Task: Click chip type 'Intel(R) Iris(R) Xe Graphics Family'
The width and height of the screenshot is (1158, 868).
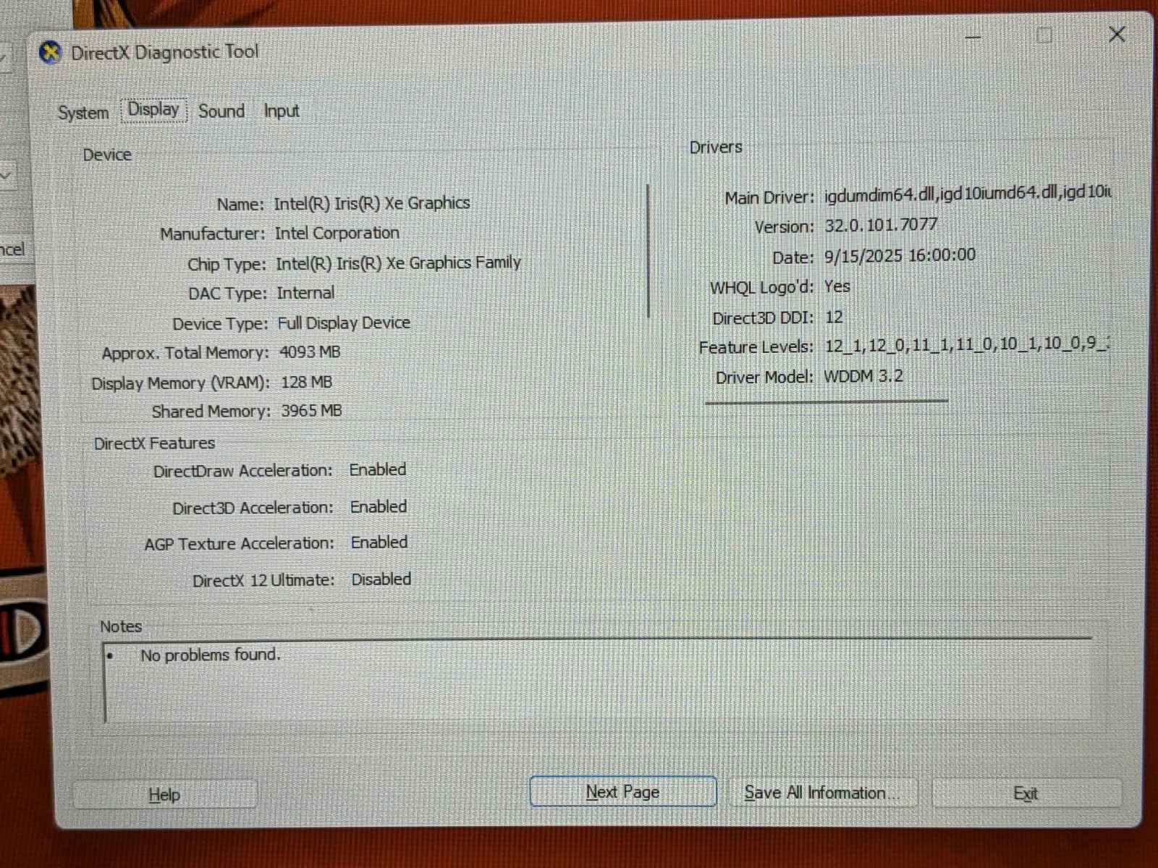Action: pyautogui.click(x=399, y=263)
